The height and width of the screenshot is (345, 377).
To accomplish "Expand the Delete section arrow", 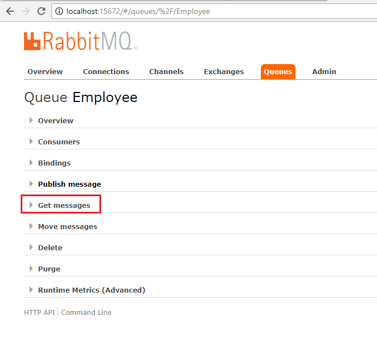I will point(31,247).
